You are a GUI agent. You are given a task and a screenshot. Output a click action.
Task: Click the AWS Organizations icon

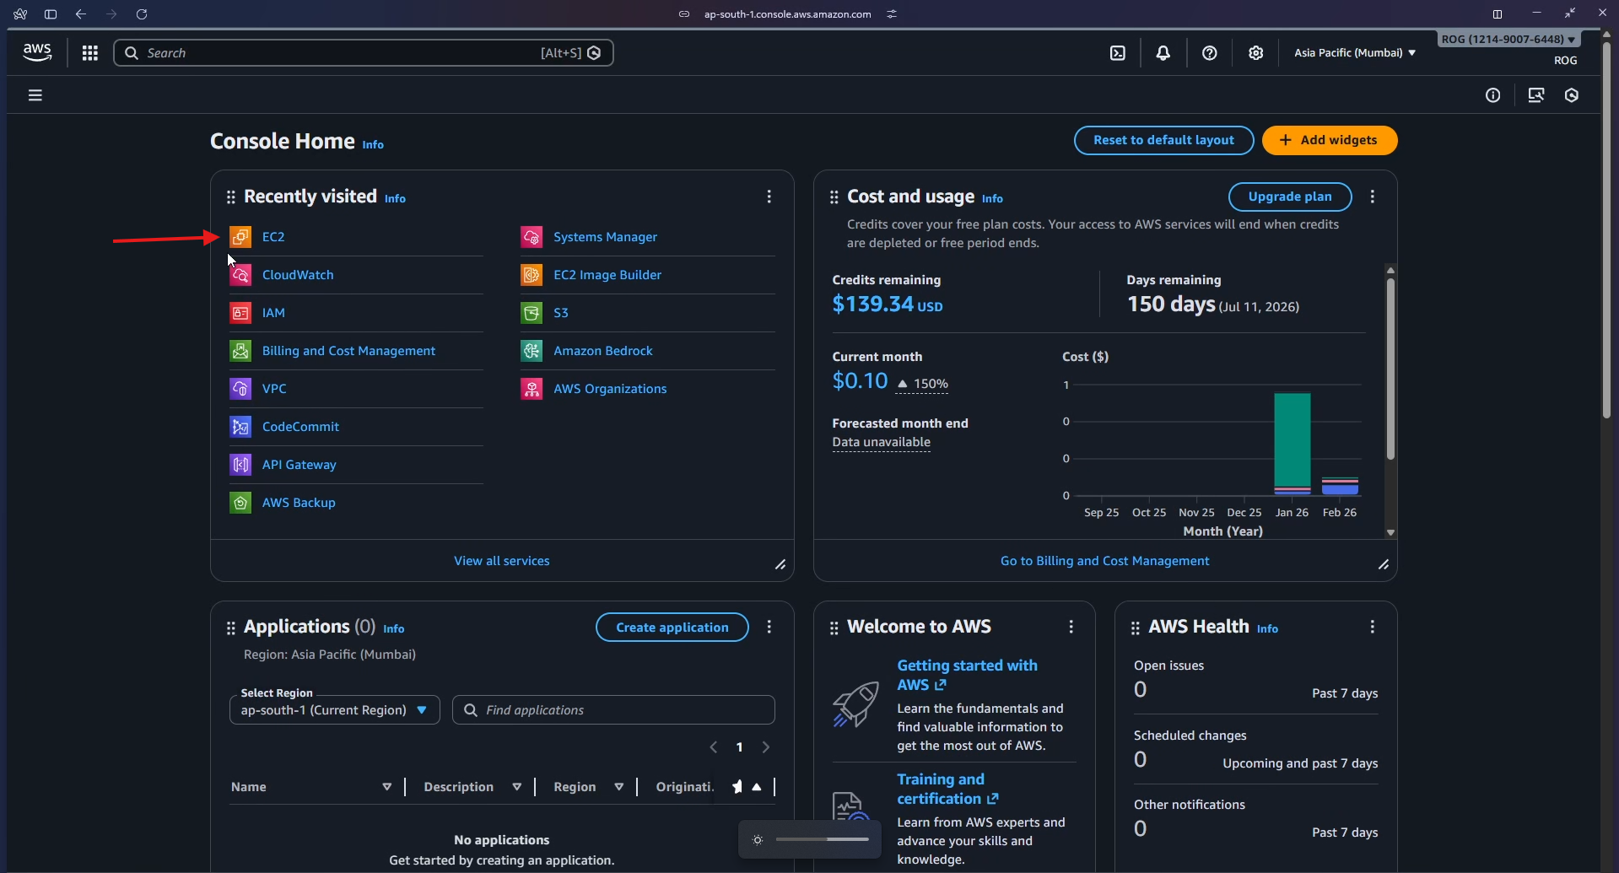532,389
